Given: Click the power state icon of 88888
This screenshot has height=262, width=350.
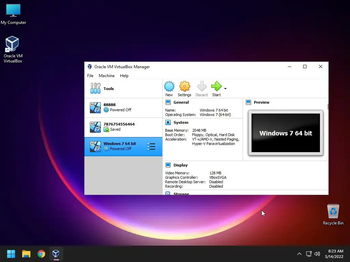Looking at the screenshot, I should tap(106, 110).
